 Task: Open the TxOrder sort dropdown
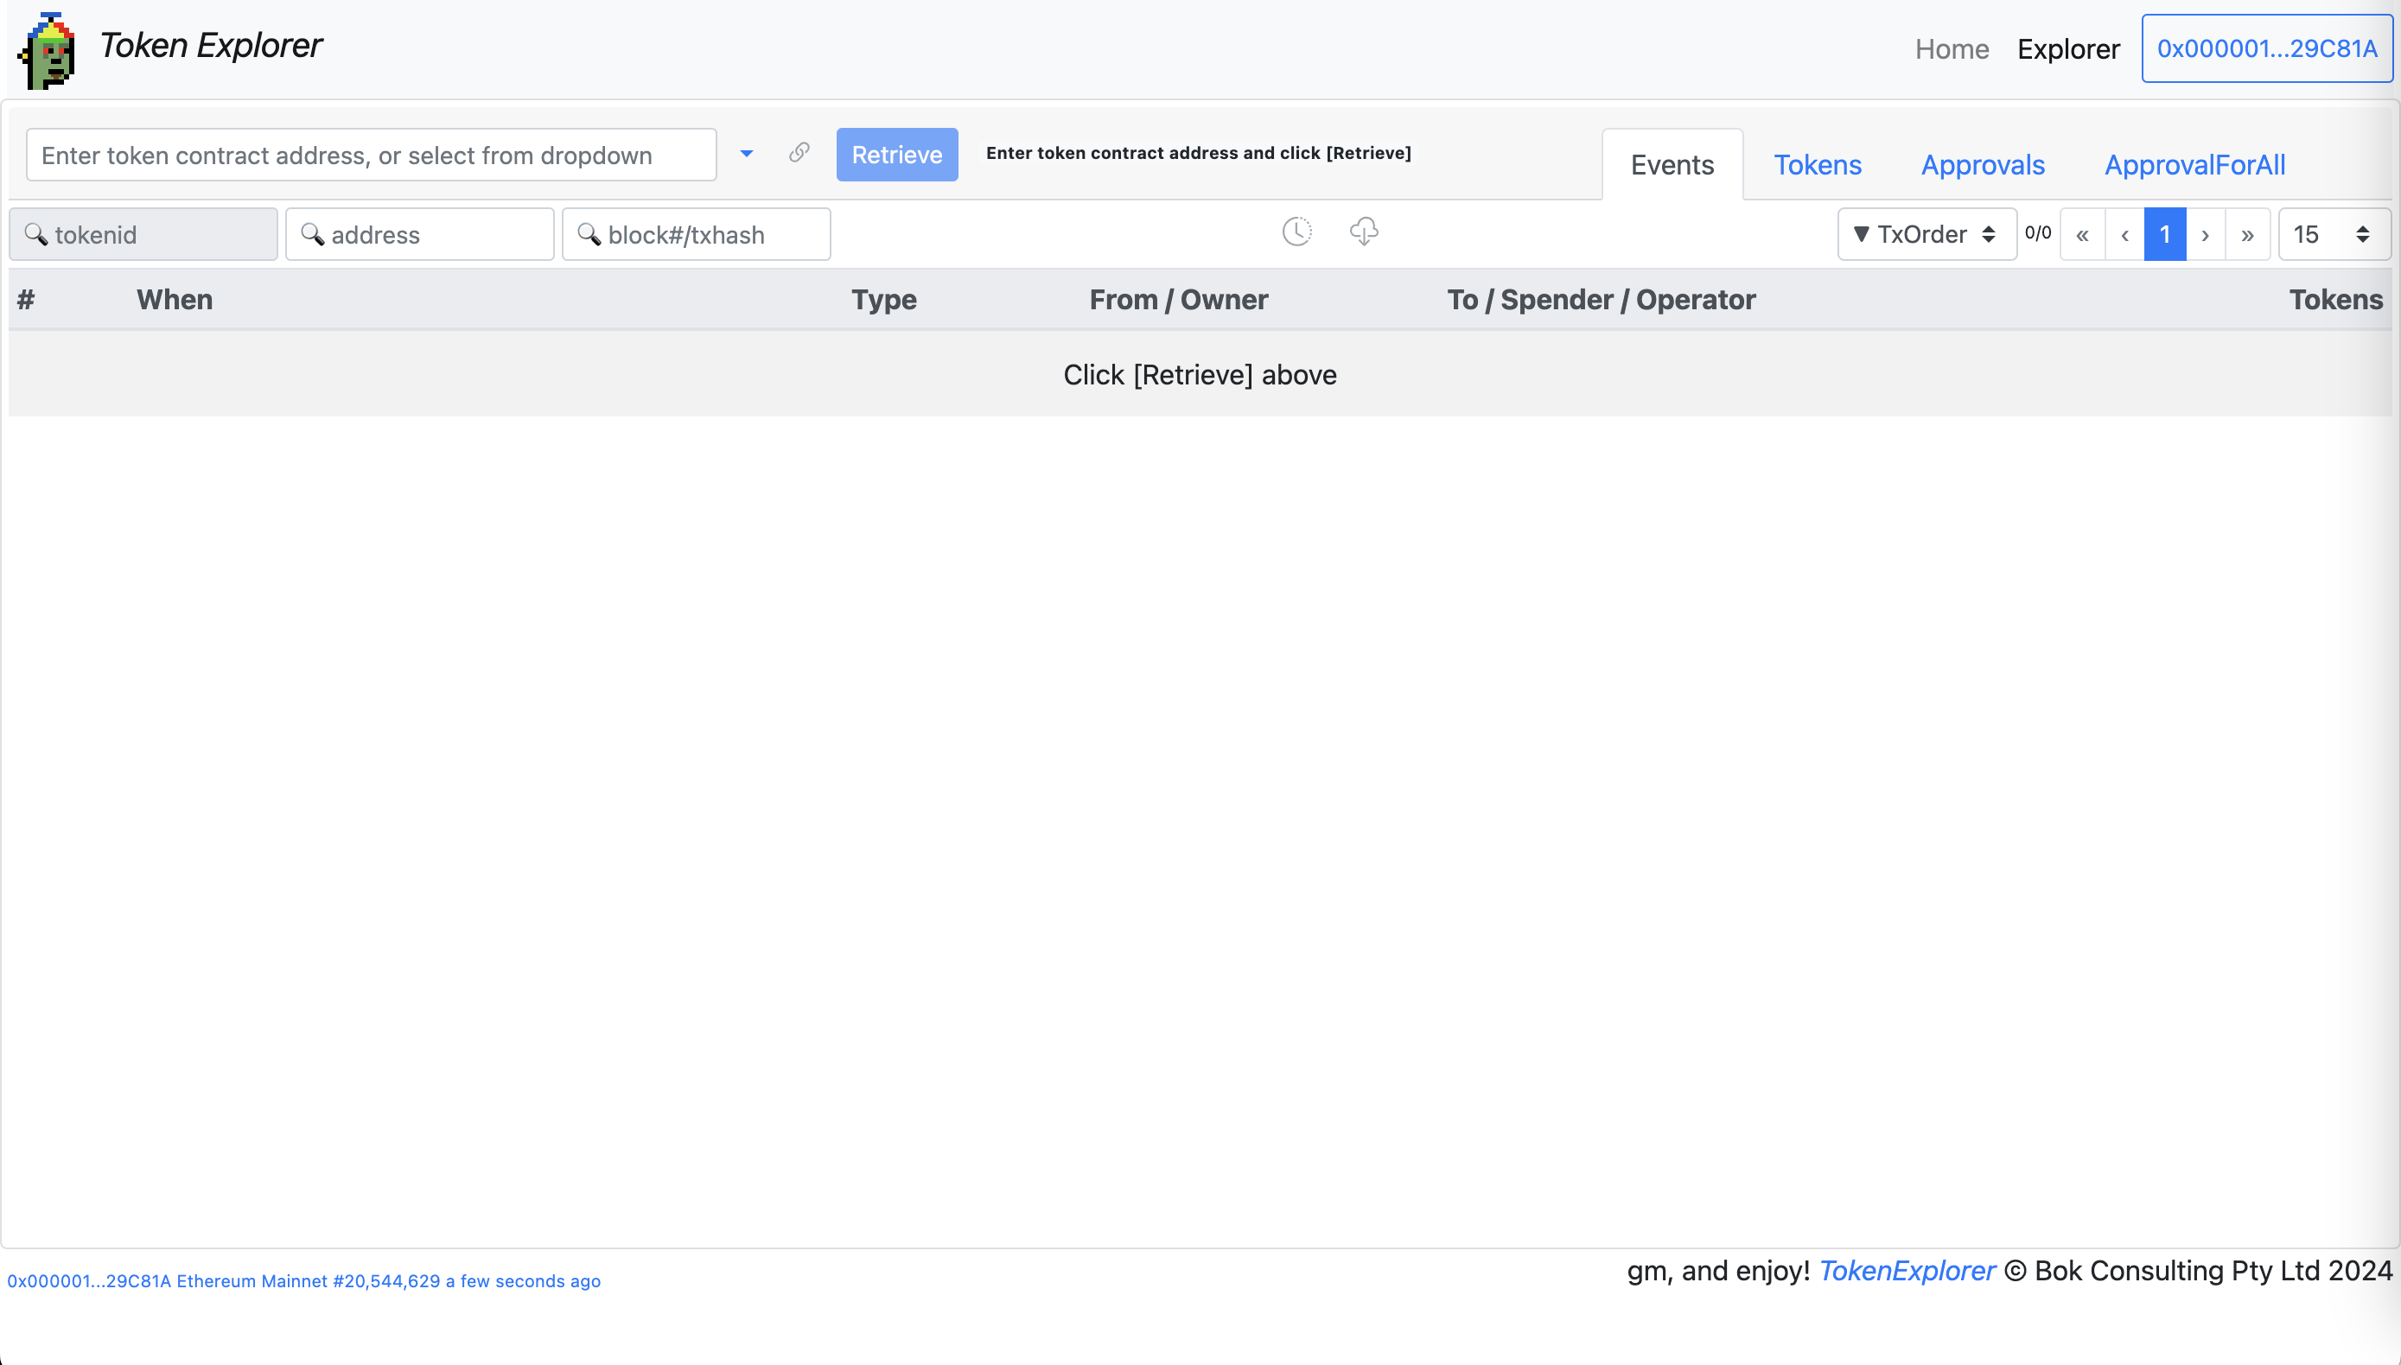1926,234
